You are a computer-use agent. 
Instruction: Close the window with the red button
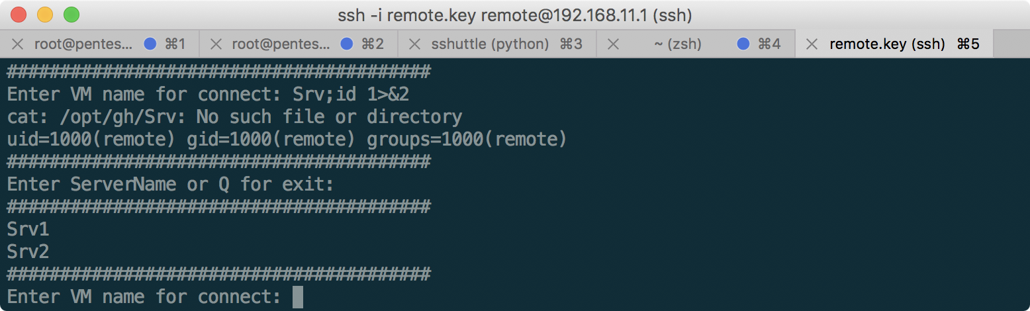click(x=19, y=14)
